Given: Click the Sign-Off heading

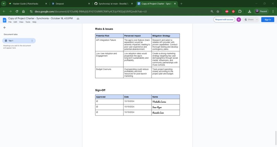Looking at the screenshot, I should point(100,90).
